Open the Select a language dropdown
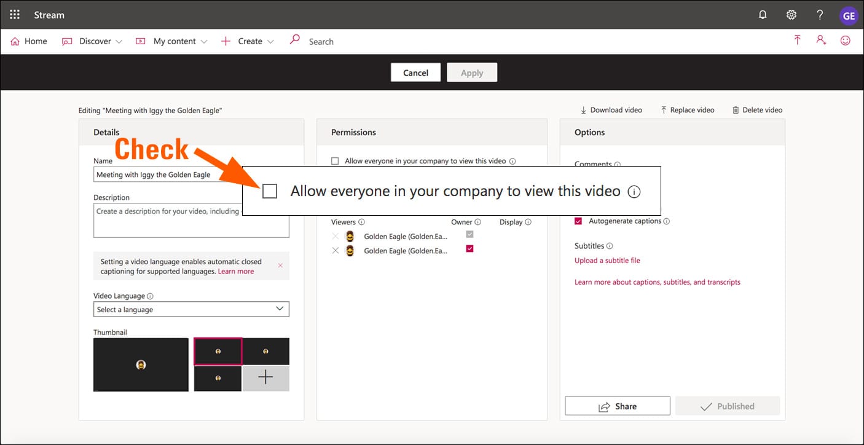864x445 pixels. click(x=190, y=309)
